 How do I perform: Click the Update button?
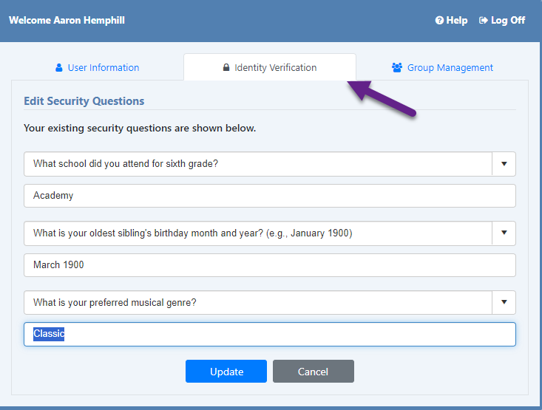pos(226,372)
